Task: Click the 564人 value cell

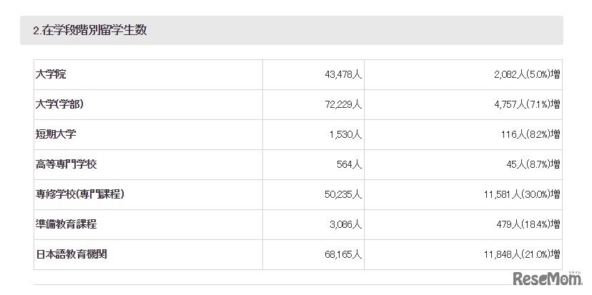Action: tap(350, 164)
